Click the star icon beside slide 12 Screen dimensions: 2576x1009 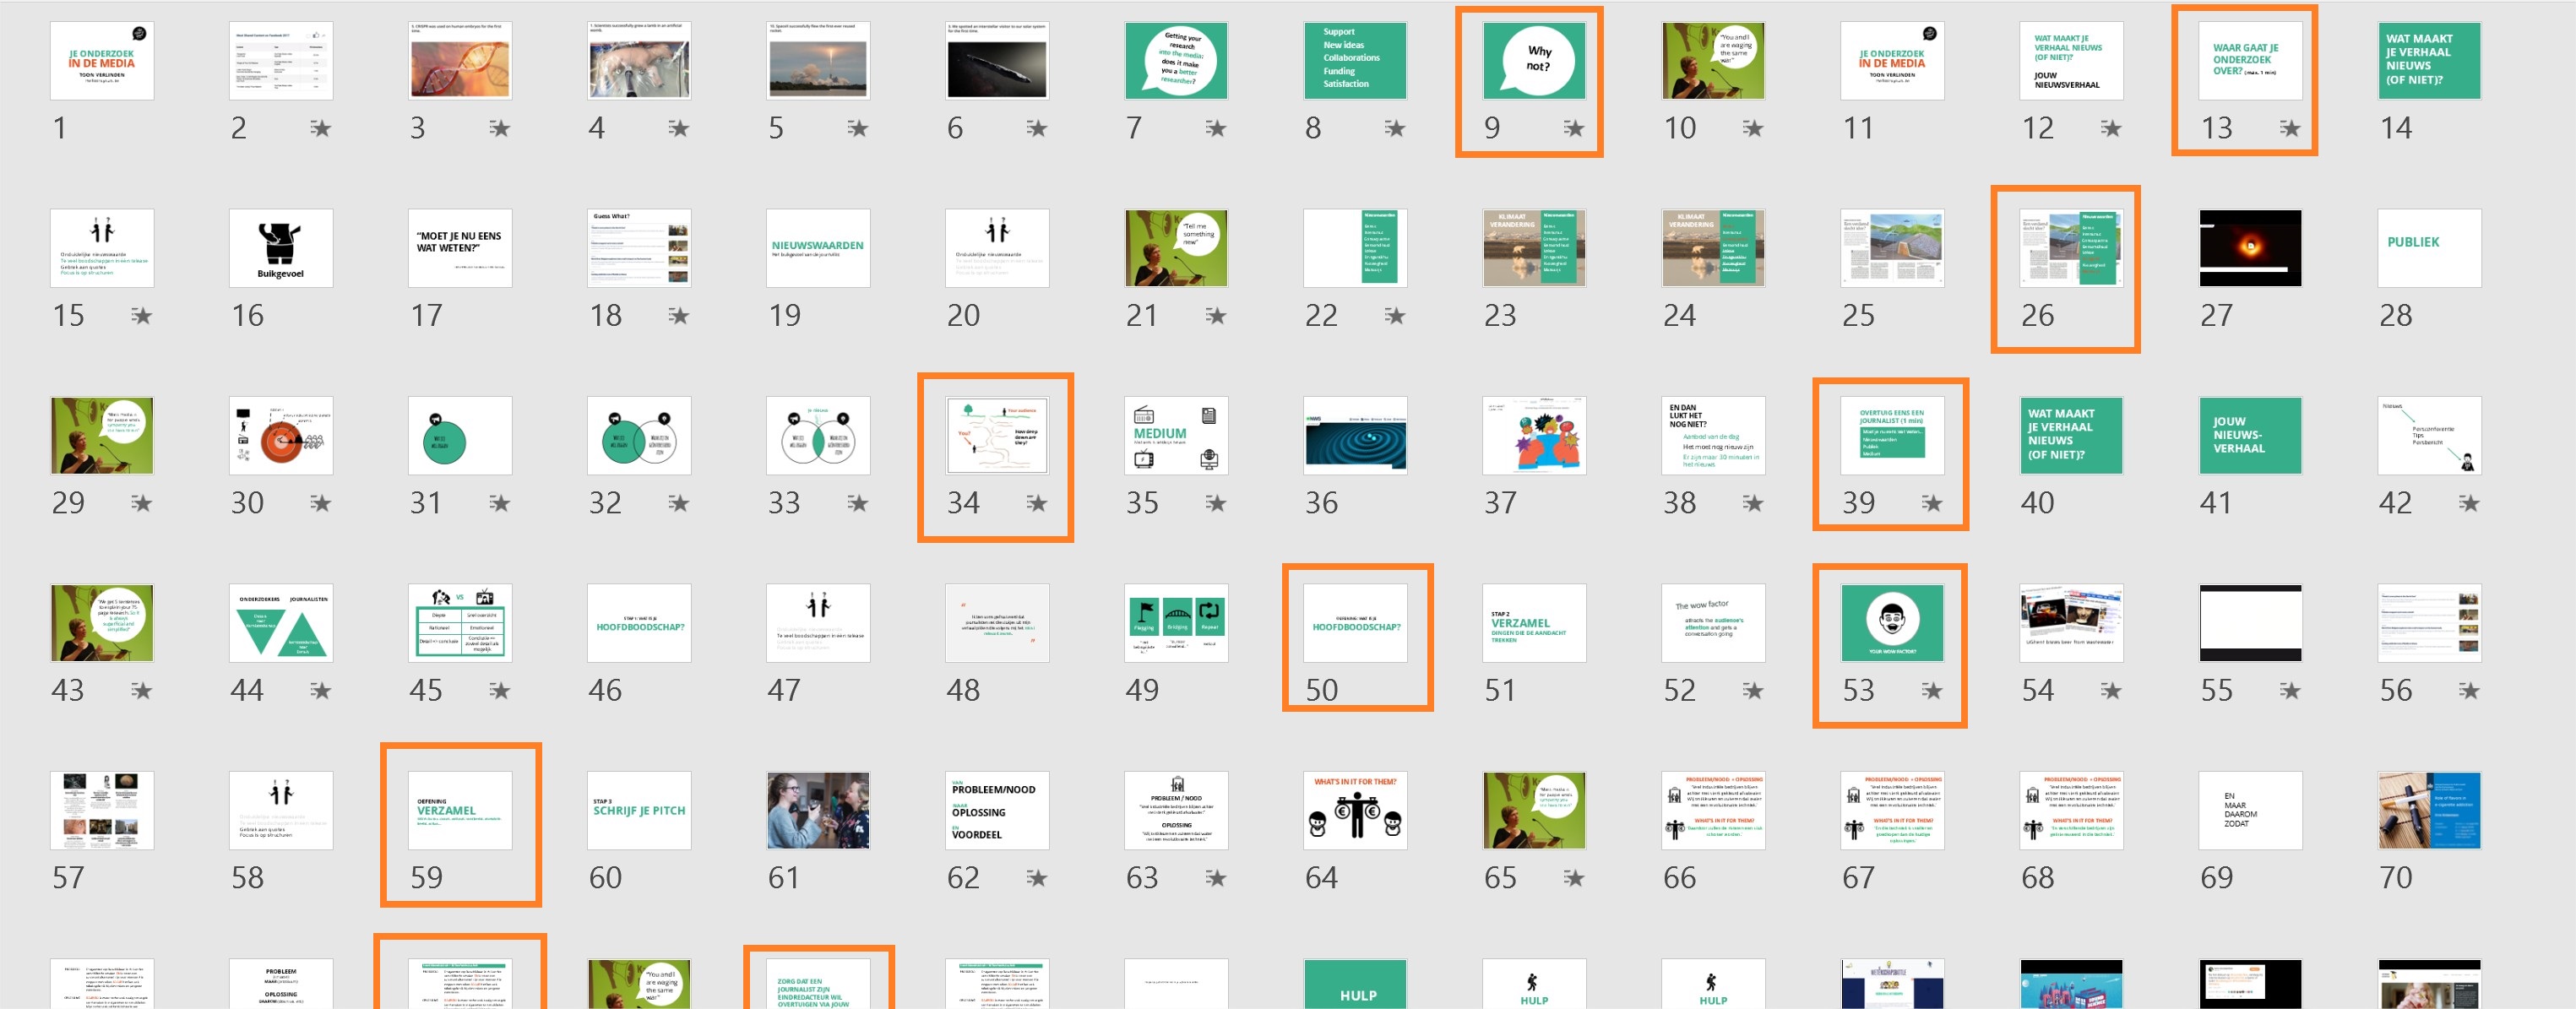tap(2110, 128)
